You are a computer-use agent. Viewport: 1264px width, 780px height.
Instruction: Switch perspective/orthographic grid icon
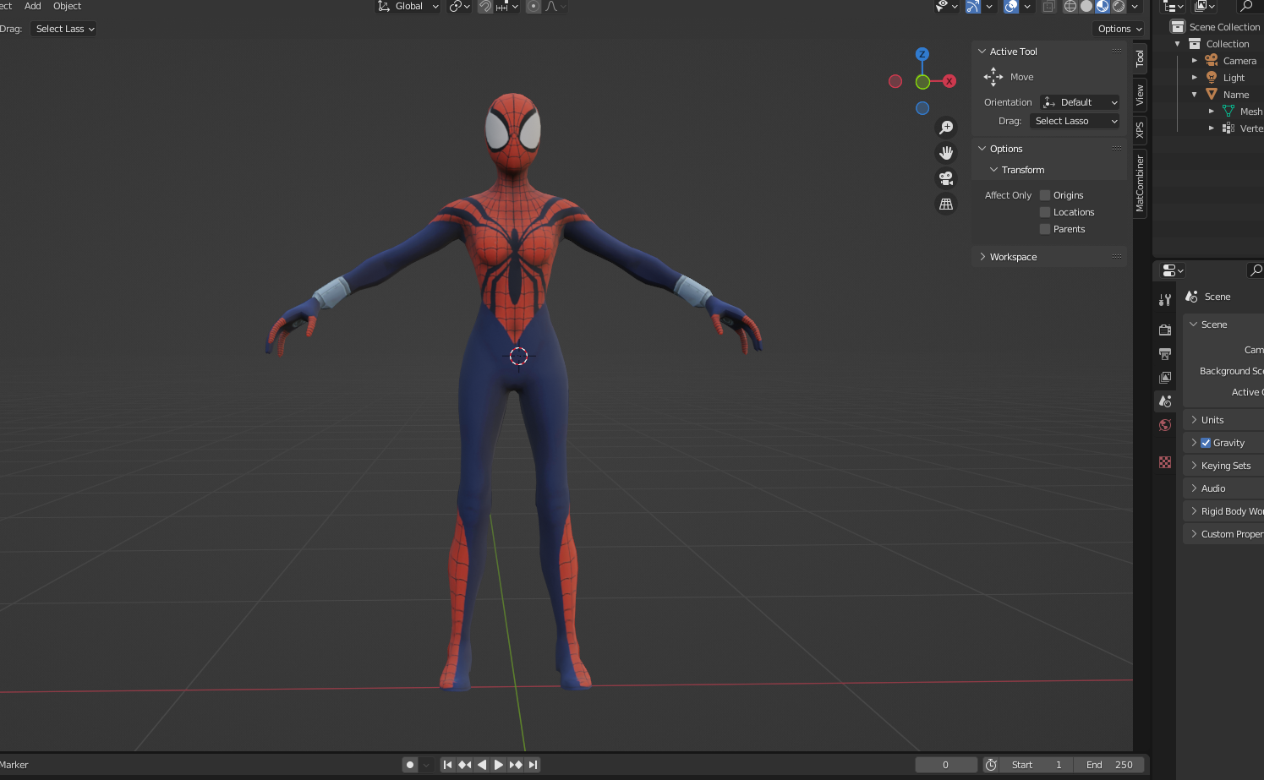point(946,204)
